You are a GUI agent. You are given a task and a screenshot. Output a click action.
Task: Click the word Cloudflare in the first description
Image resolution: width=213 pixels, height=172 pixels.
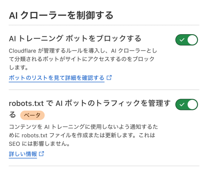point(22,51)
